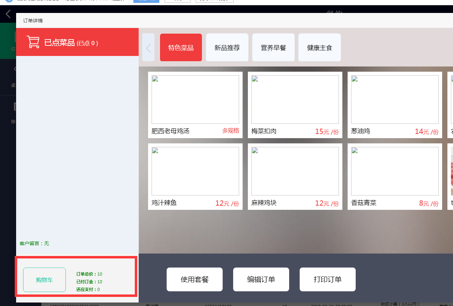Viewport: 453px width, 306px height.
Task: Select the 香菇青菜 dish image
Action: tap(395, 171)
